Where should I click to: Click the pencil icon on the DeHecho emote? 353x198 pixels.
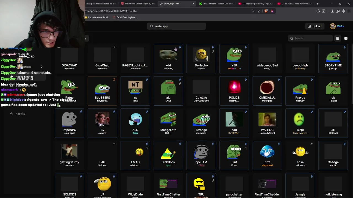click(213, 51)
